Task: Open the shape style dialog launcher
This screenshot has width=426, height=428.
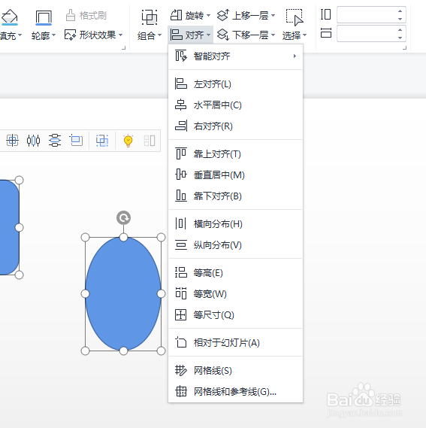Action: 123,48
